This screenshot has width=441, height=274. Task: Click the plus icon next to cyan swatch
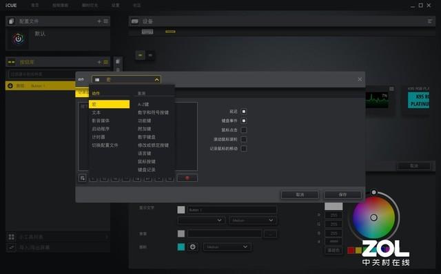click(193, 247)
